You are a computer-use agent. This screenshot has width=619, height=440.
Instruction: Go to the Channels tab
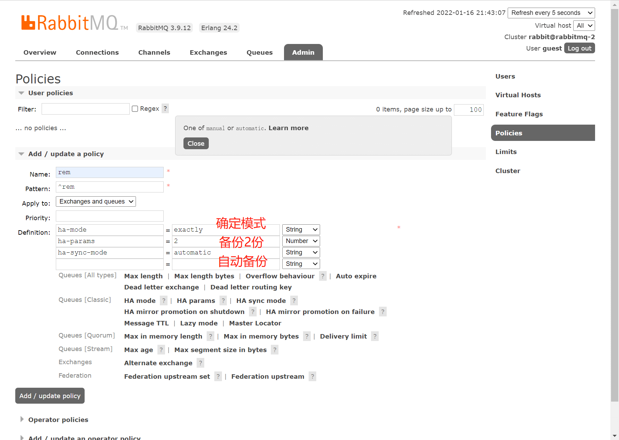[x=154, y=52]
